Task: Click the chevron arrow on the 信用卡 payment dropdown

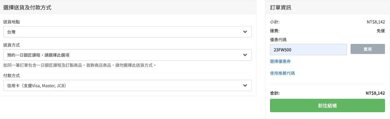Action: [x=245, y=85]
